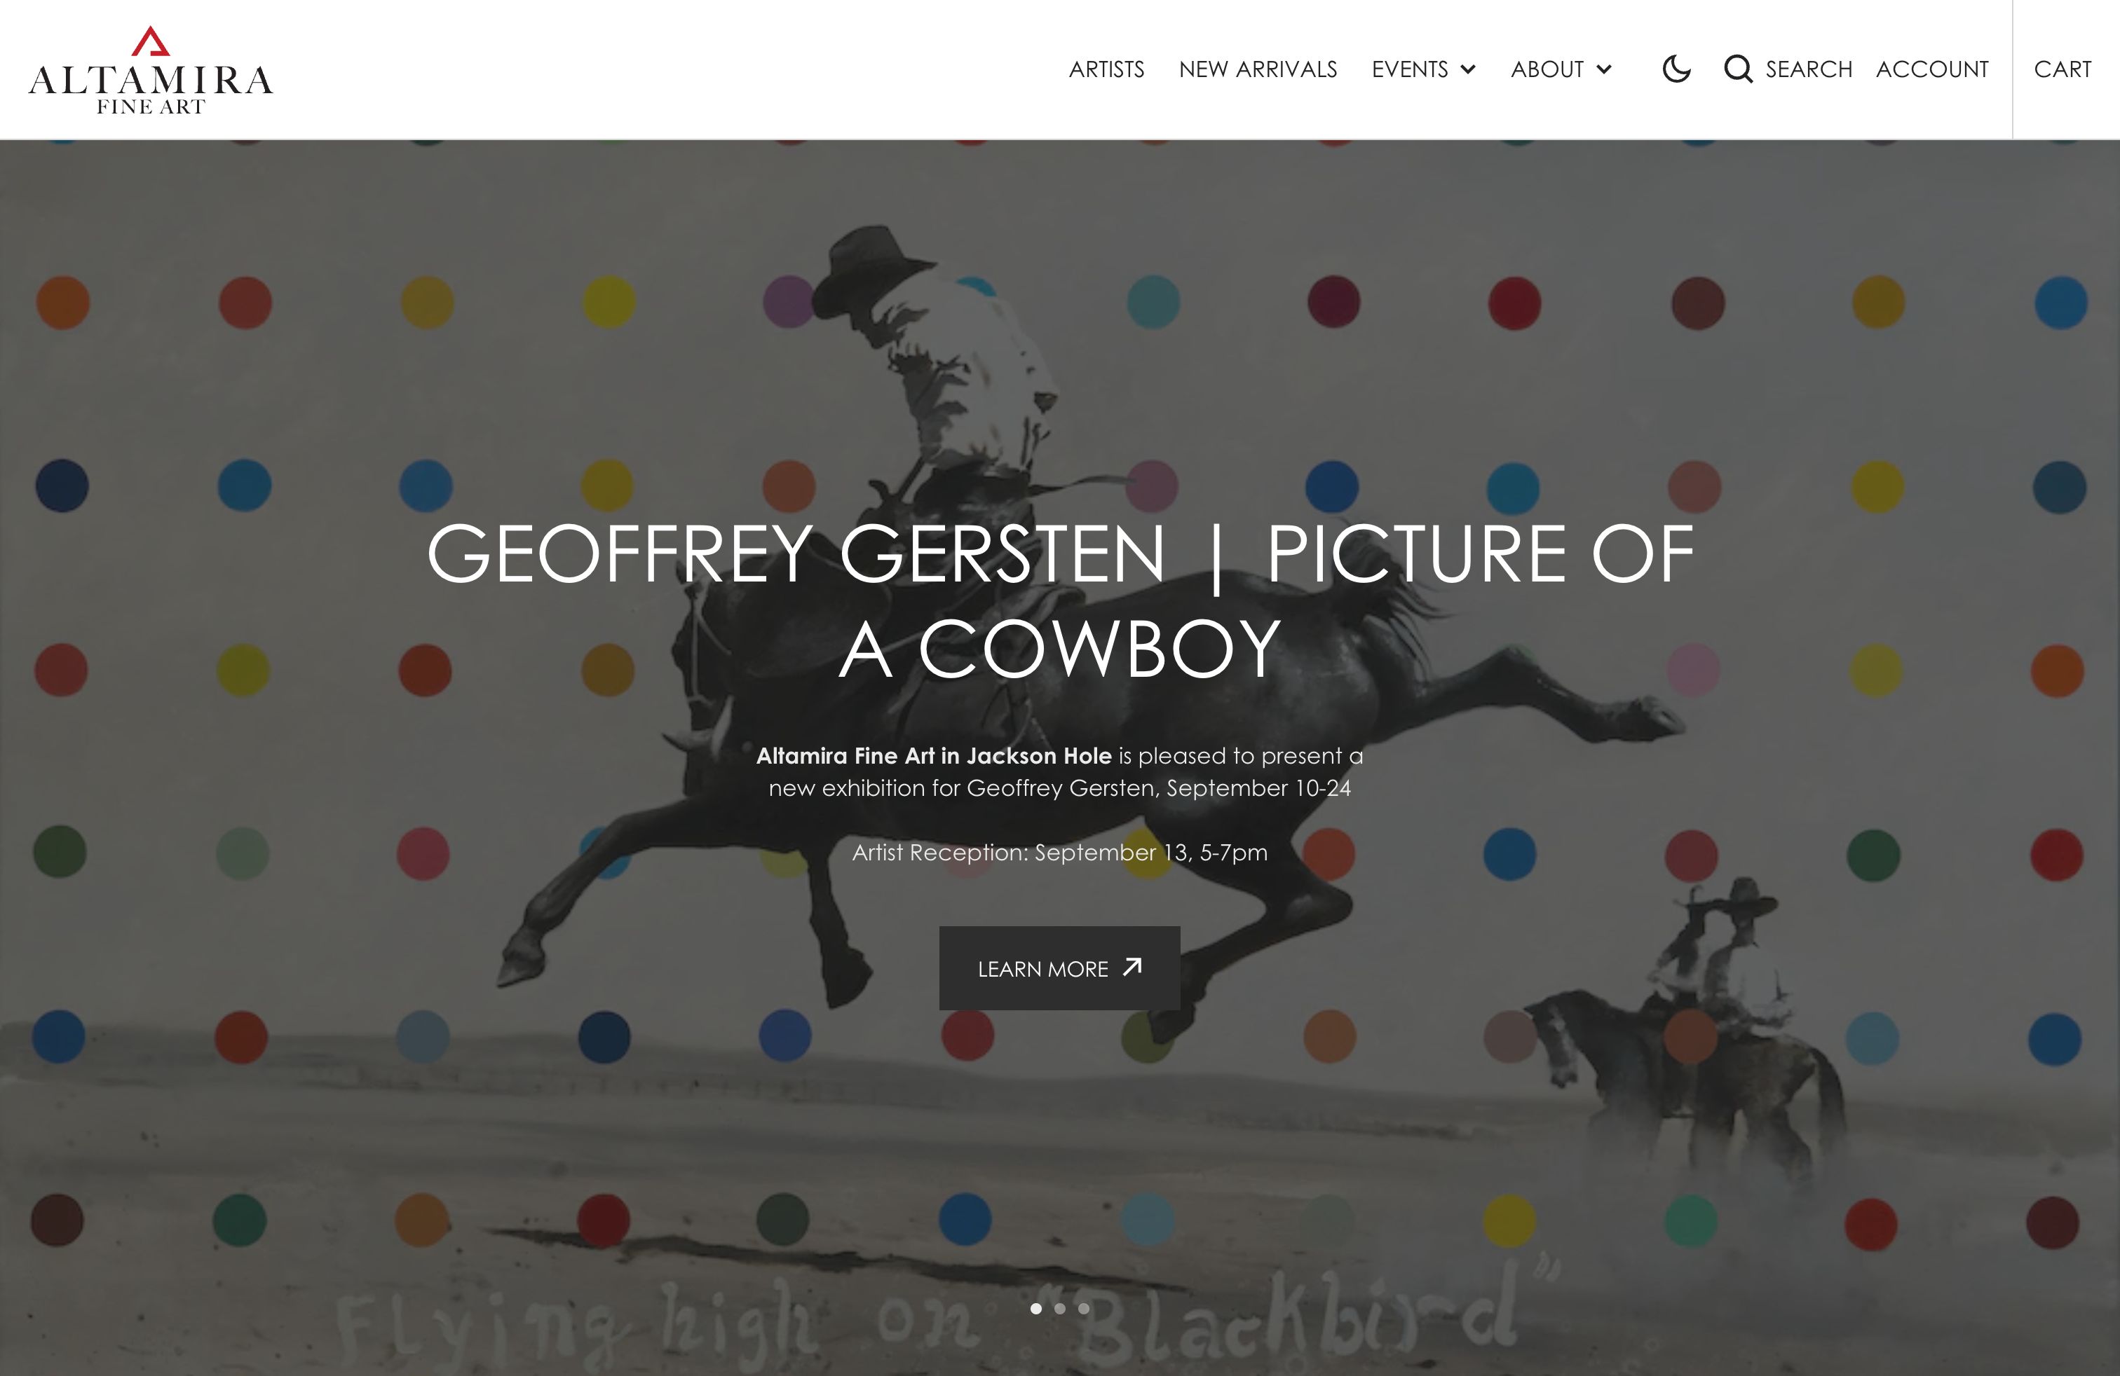
Task: Open the About menu
Action: coord(1547,69)
